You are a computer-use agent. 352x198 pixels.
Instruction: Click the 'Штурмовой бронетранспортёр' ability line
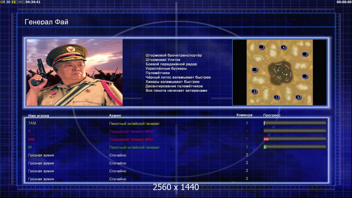(x=174, y=55)
